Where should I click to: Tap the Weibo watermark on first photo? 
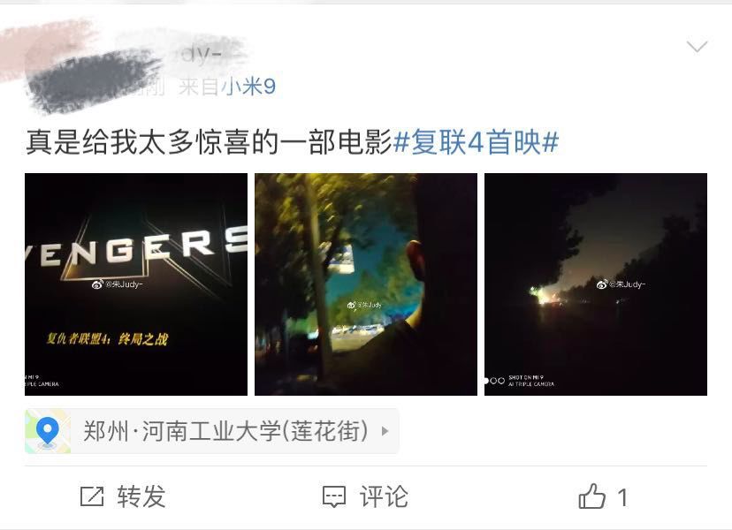pyautogui.click(x=117, y=284)
